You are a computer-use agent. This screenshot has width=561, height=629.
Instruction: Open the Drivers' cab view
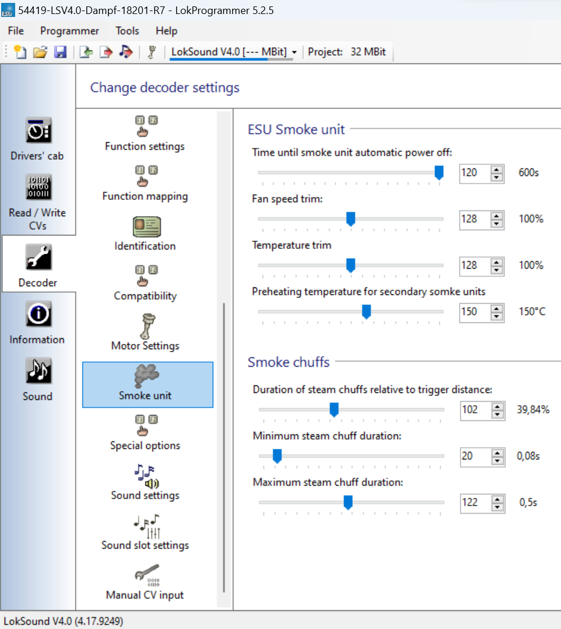(37, 139)
